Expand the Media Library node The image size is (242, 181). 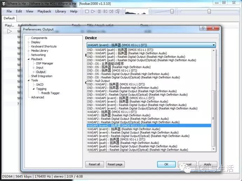click(28, 51)
